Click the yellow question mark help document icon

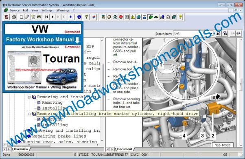(x=180, y=17)
